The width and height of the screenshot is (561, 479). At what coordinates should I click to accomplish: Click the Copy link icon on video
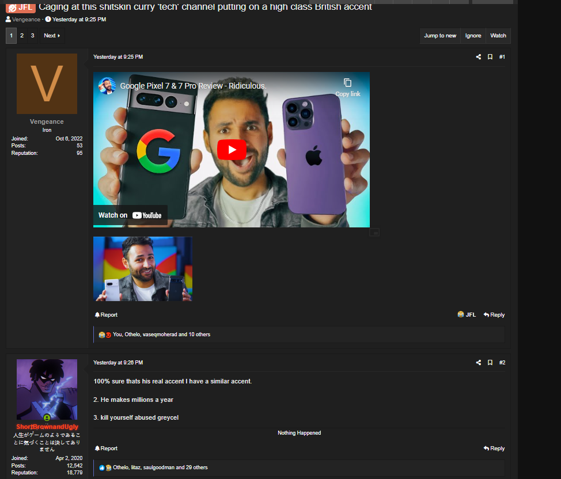pos(347,88)
